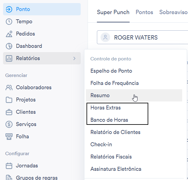This screenshot has height=180, width=188.
Task: Click the Projetos folder icon
Action: [x=9, y=100]
